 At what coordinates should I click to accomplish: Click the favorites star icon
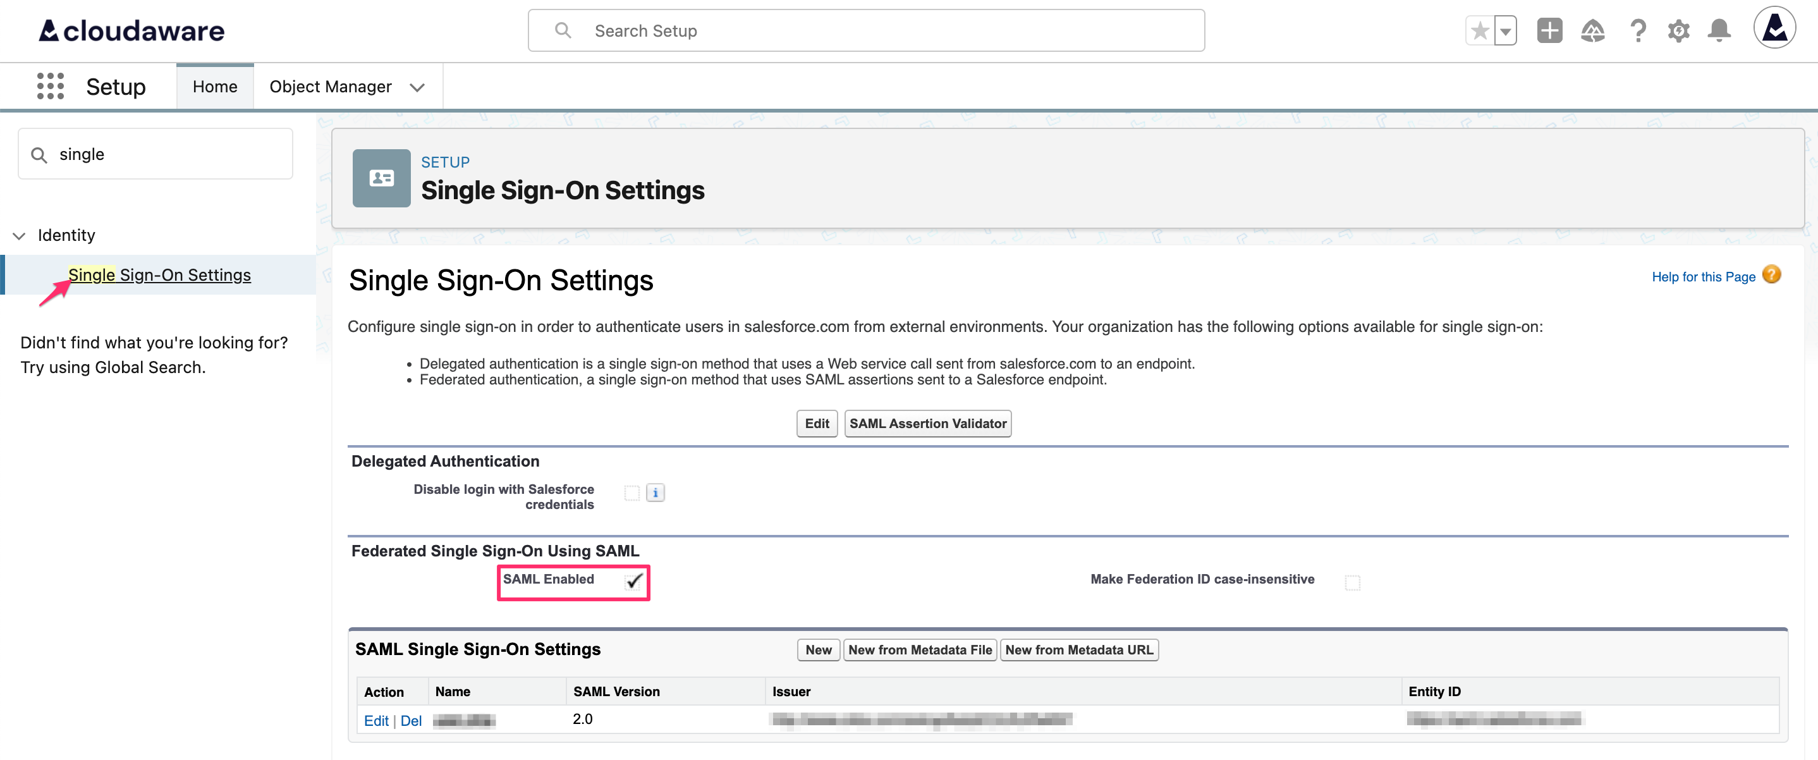pyautogui.click(x=1479, y=30)
